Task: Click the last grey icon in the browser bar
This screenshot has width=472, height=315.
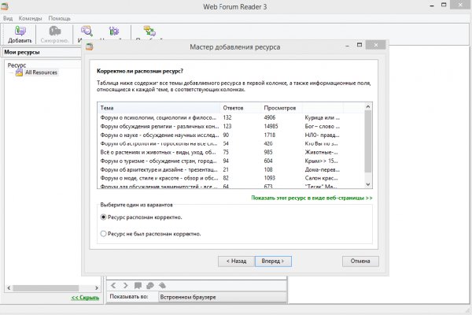Action: (x=162, y=285)
